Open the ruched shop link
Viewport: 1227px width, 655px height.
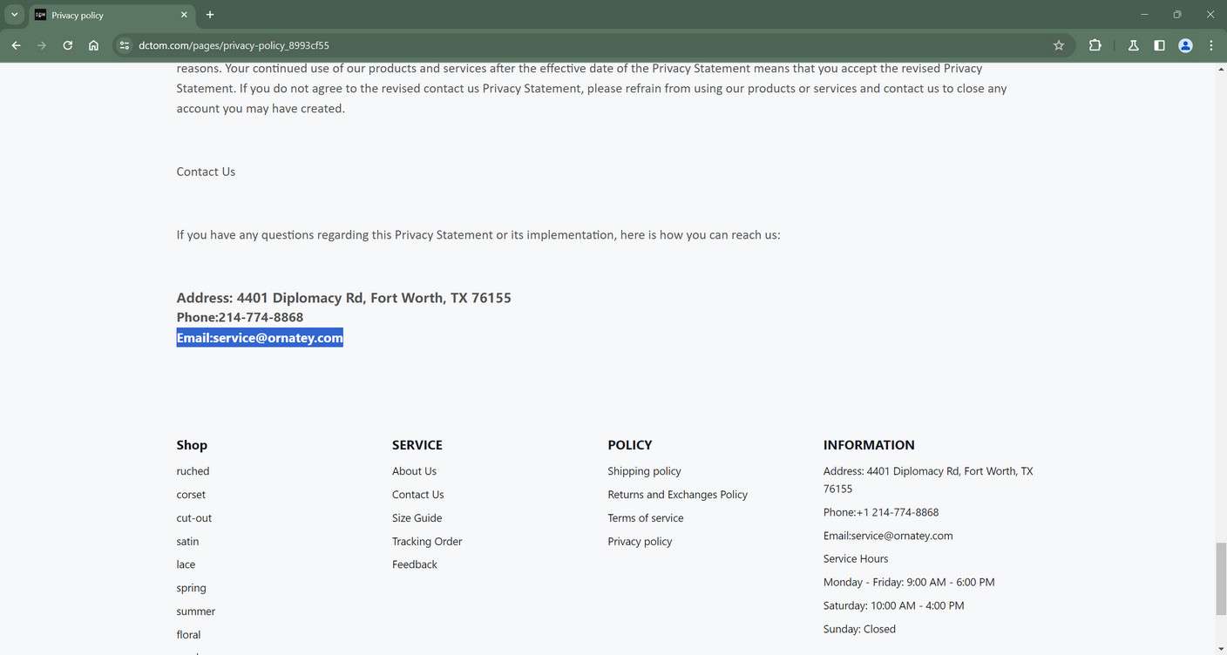pyautogui.click(x=193, y=471)
